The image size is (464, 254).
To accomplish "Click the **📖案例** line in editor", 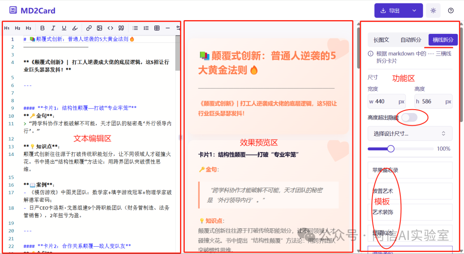I will pos(39,185).
